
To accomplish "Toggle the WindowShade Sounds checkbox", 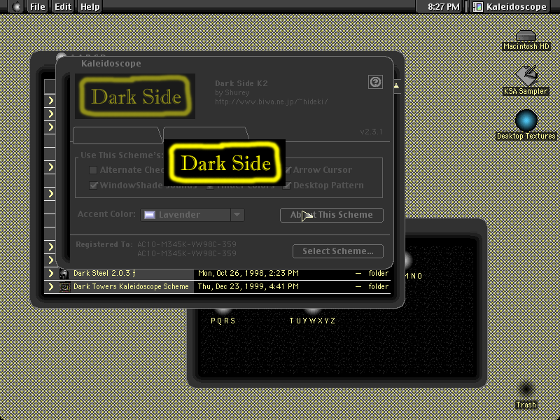I will (x=93, y=185).
